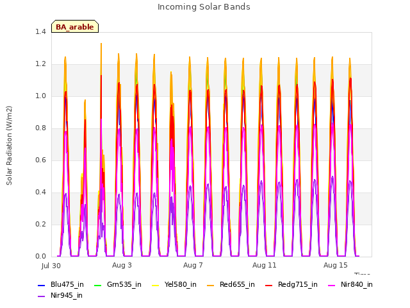410x308 pixels.
Task: Toggle the Yel580_in legend entry
Action: click(x=174, y=285)
